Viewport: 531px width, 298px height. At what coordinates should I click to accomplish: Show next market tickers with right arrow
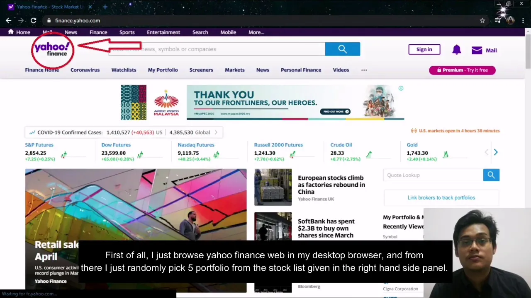pos(495,152)
